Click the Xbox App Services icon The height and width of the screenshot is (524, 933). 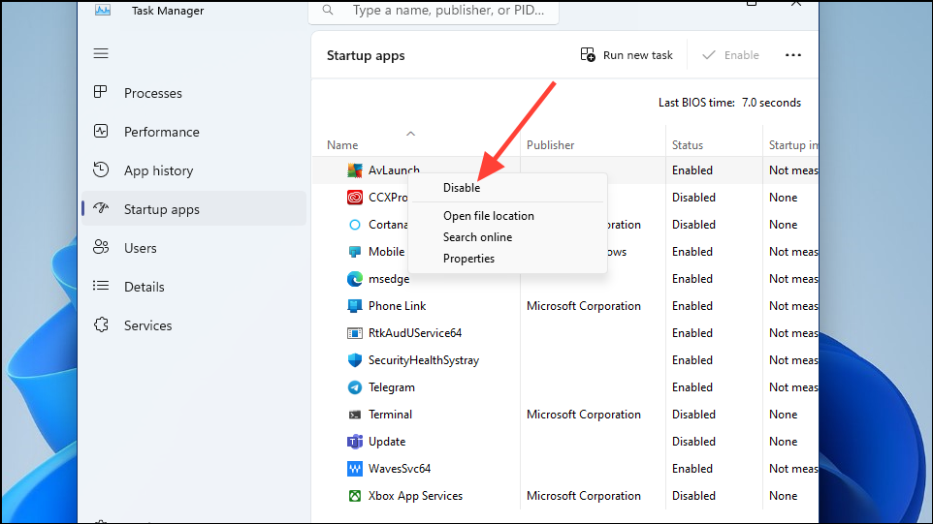coord(355,496)
